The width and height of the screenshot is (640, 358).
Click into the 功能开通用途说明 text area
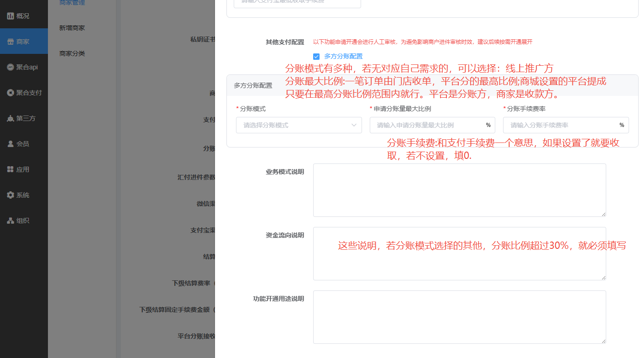459,317
